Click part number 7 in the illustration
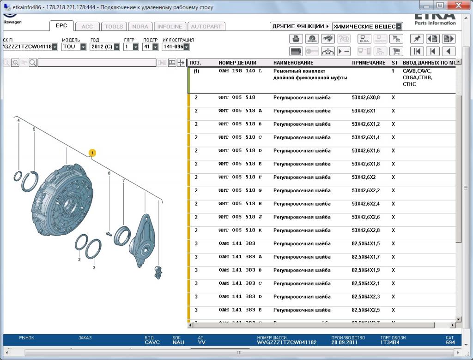 (123, 180)
